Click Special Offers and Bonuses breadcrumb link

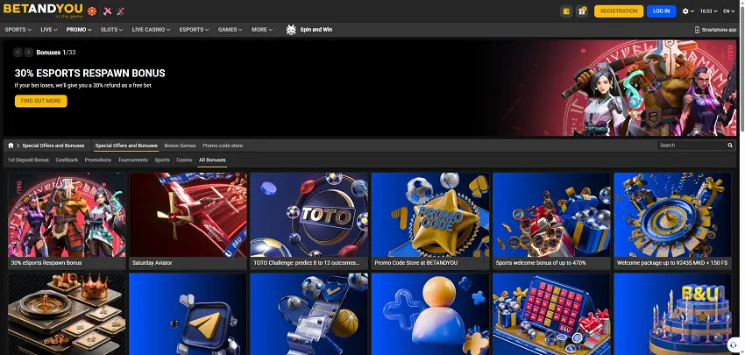pos(53,146)
